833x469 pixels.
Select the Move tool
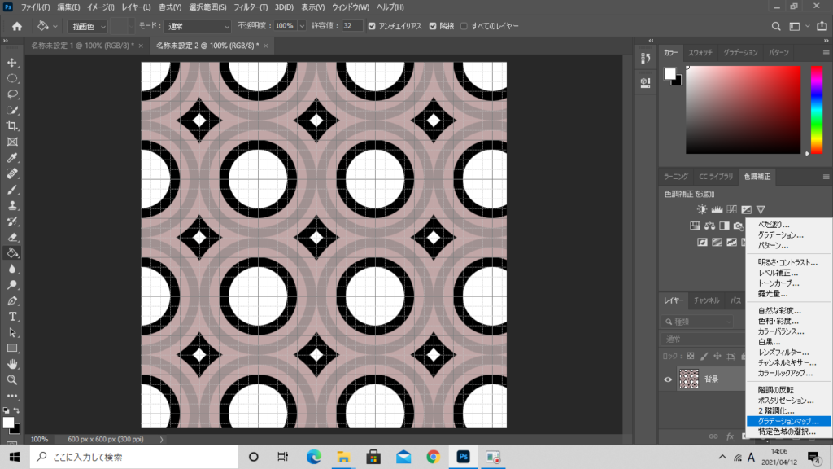(12, 63)
